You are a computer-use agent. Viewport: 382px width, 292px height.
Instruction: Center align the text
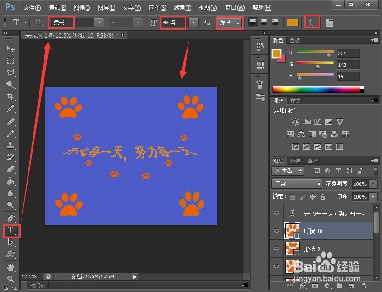[264, 22]
